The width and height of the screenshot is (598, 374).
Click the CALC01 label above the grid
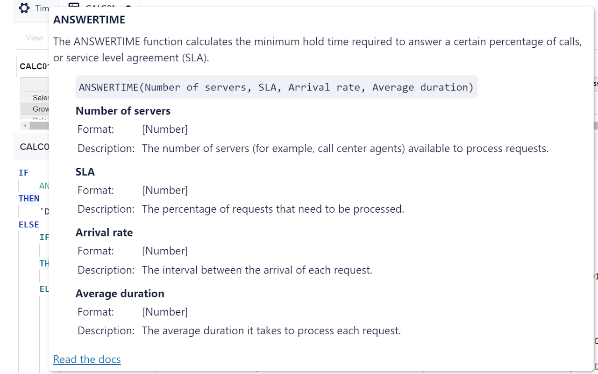point(34,66)
